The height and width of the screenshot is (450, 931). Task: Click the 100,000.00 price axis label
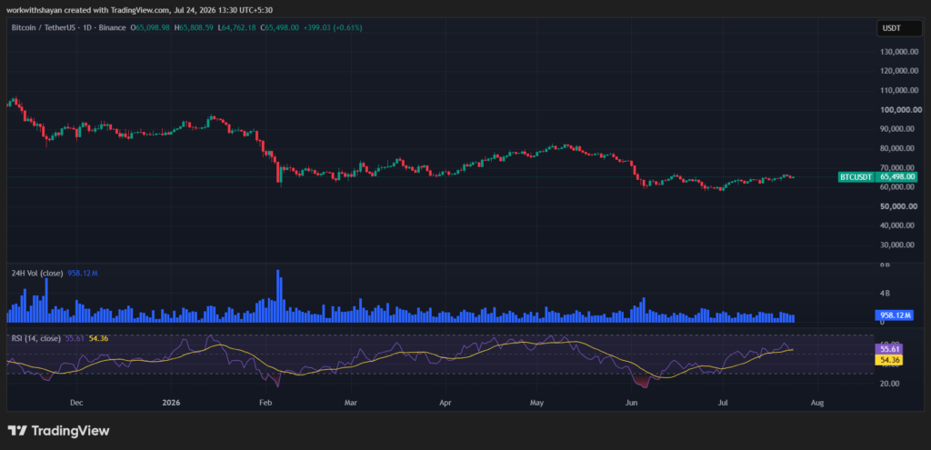[901, 110]
